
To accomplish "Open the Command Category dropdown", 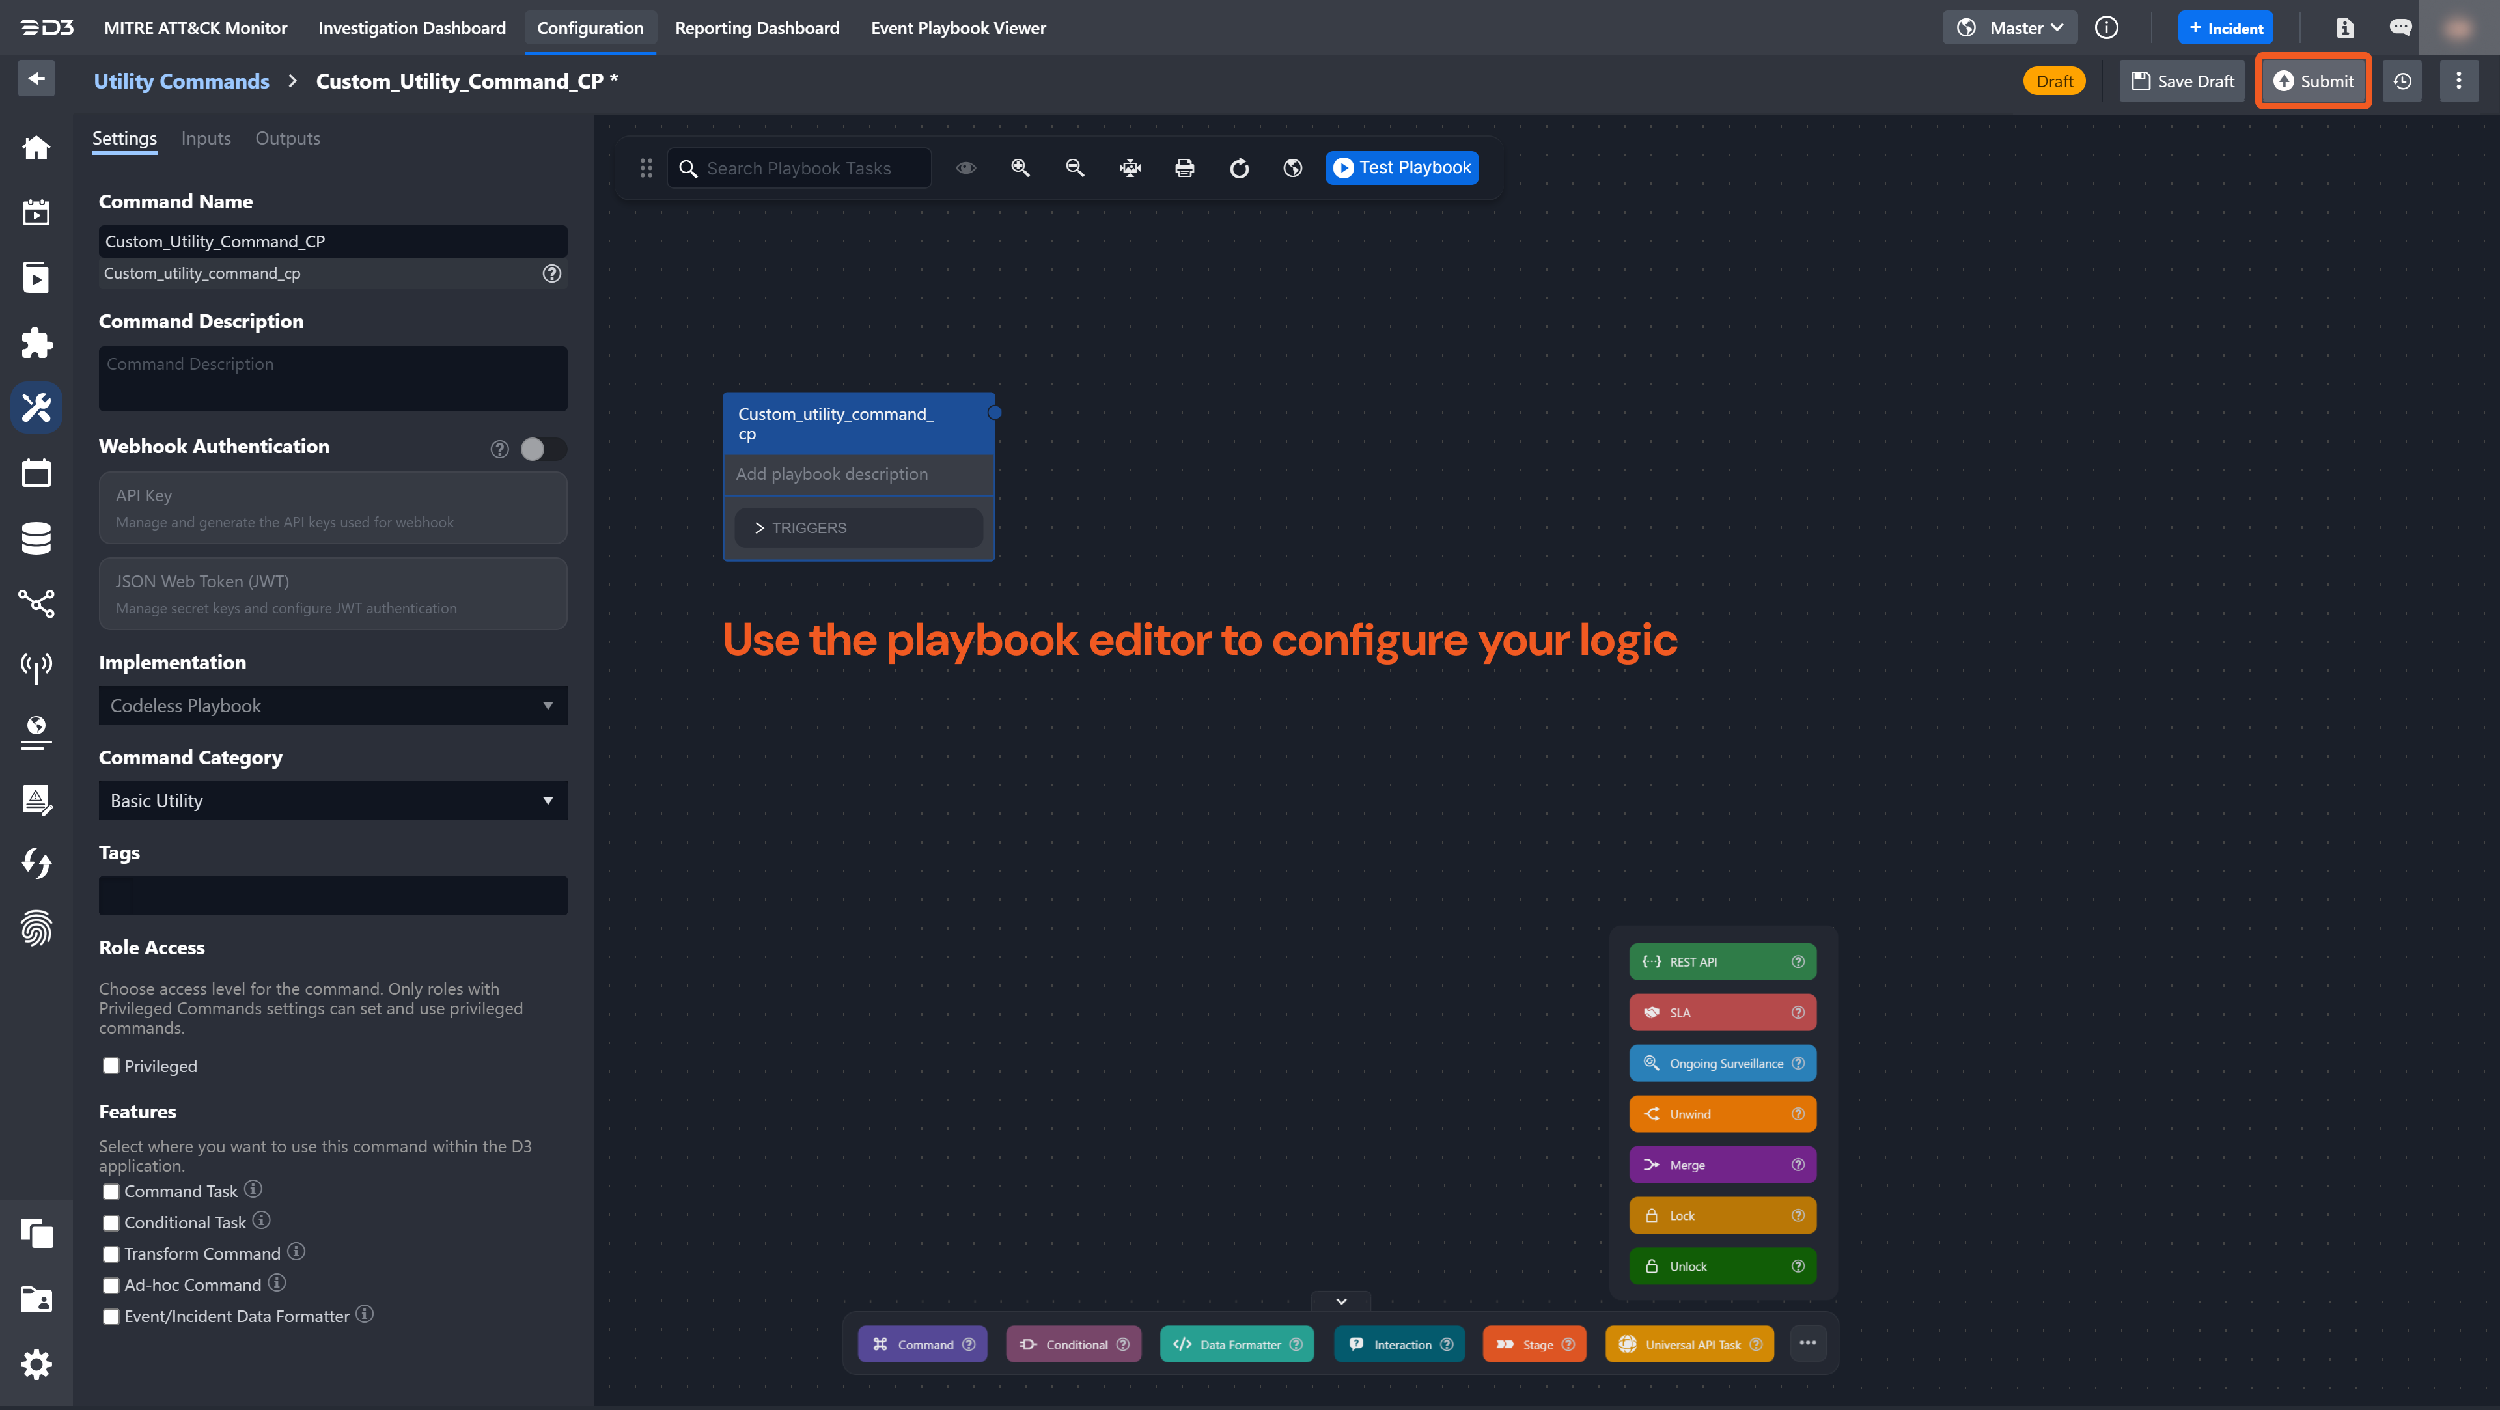I will click(332, 801).
